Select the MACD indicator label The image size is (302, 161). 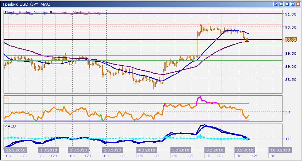[x=9, y=126]
